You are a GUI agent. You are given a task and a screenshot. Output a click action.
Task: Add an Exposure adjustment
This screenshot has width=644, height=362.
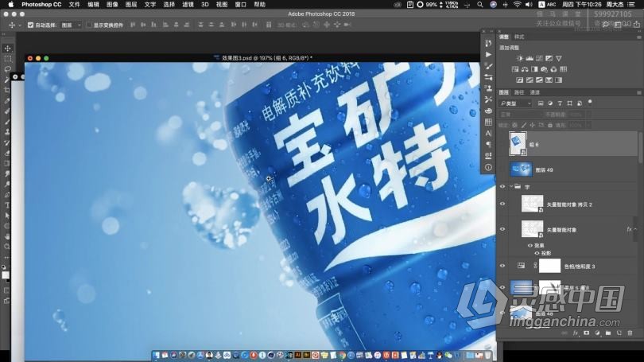coord(549,58)
